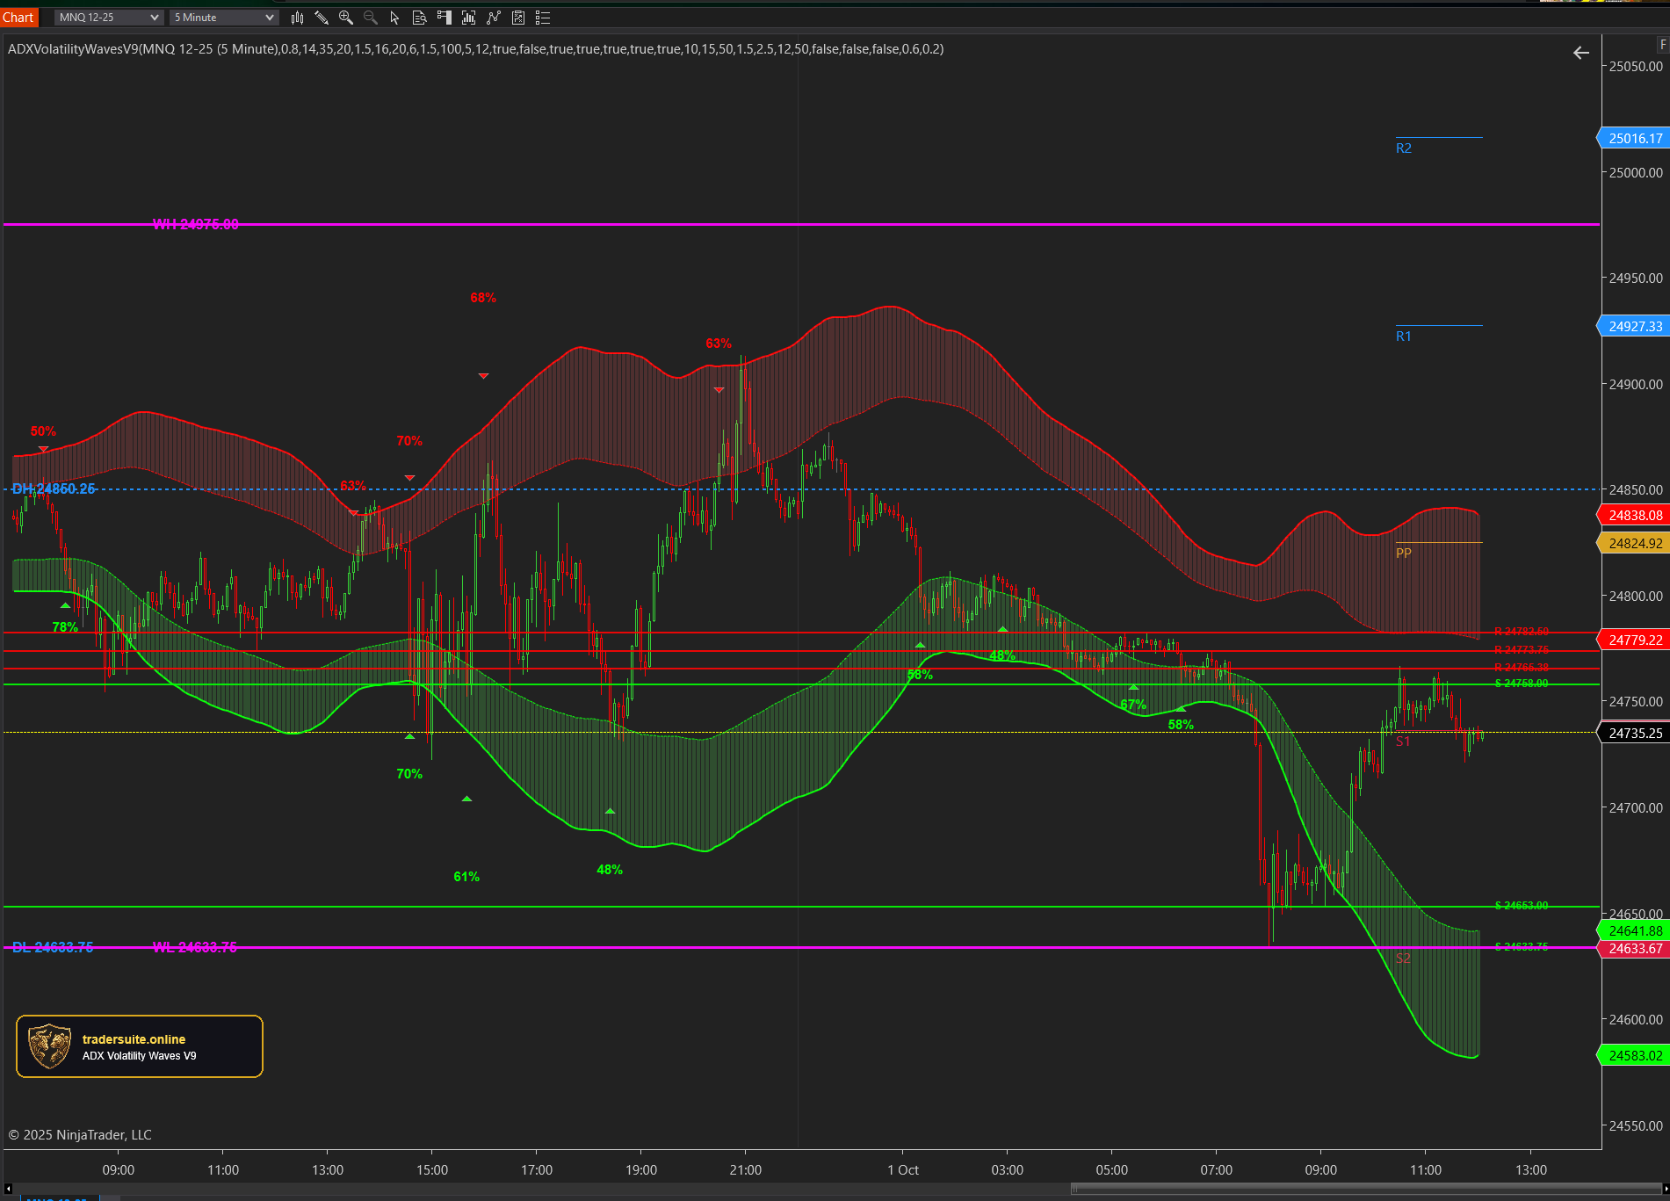Click the tradersuite.online link text
This screenshot has width=1670, height=1201.
tap(134, 1039)
